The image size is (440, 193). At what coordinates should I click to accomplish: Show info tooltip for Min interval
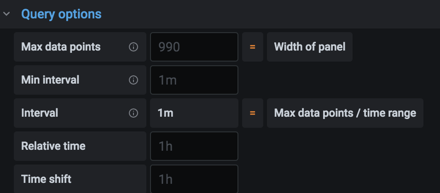(x=133, y=80)
